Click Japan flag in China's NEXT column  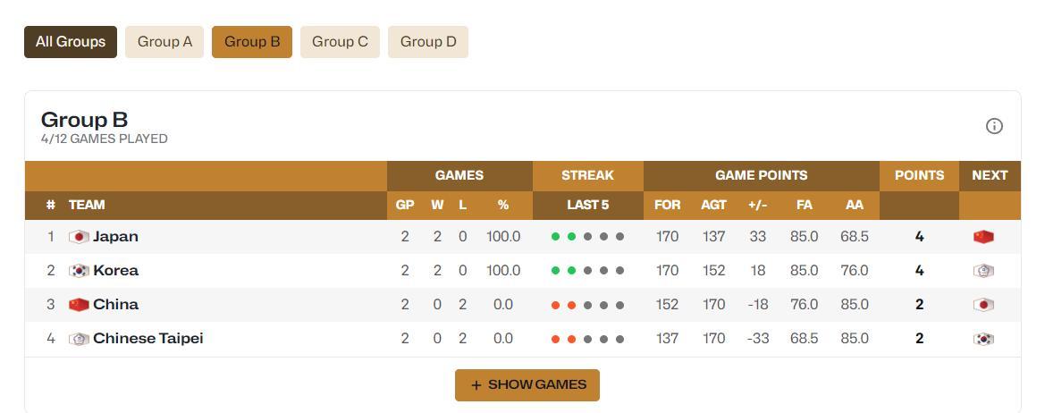(x=983, y=305)
